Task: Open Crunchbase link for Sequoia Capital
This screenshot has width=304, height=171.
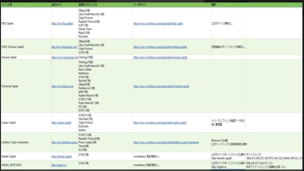Action: coord(160,57)
